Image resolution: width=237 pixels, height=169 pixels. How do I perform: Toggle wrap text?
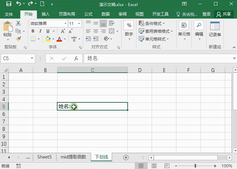[x=111, y=23]
